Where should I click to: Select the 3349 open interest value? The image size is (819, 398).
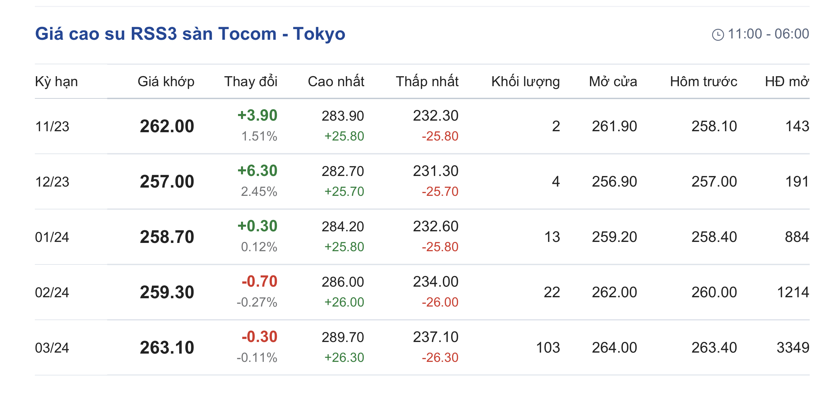point(793,348)
